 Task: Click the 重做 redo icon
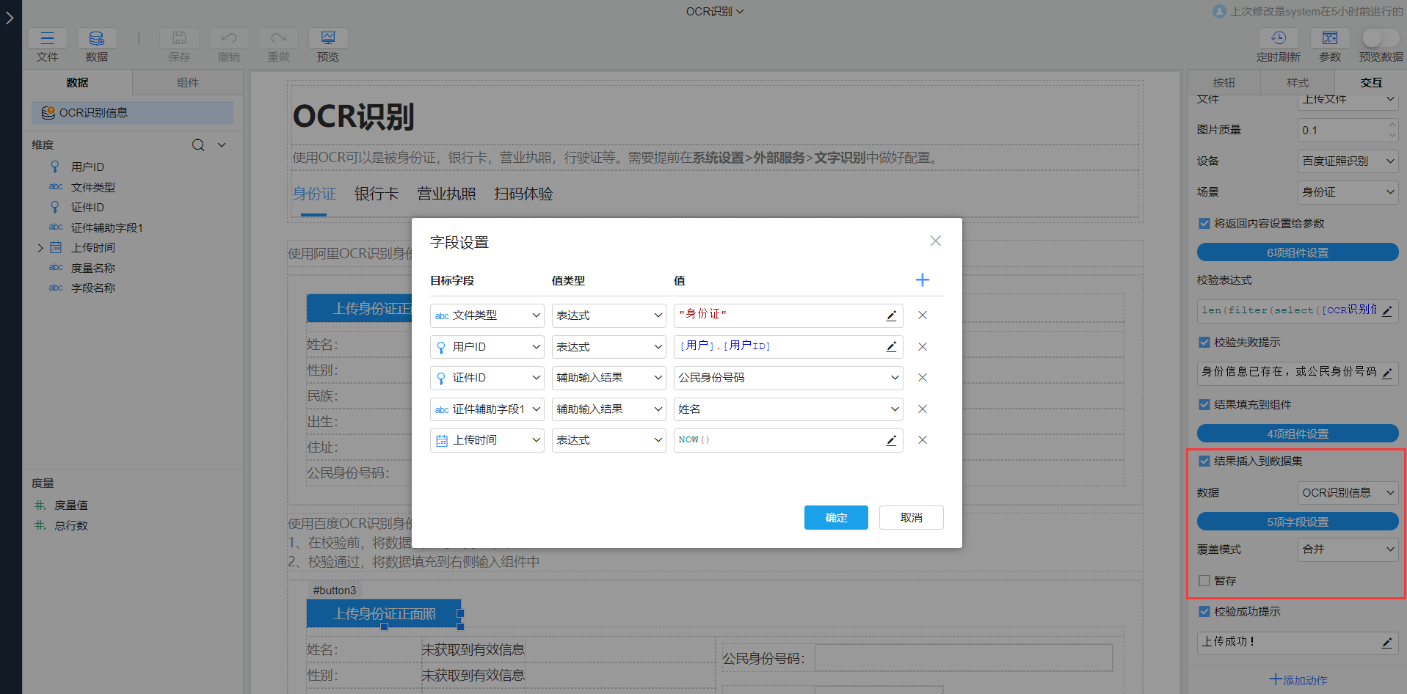click(x=277, y=38)
